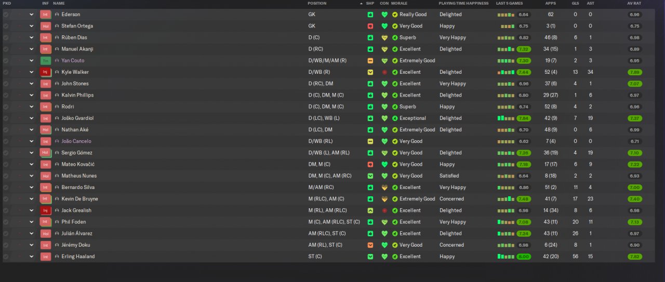The width and height of the screenshot is (665, 282).
Task: Open the row dropdown for Kalvin Phillips
Action: point(31,95)
